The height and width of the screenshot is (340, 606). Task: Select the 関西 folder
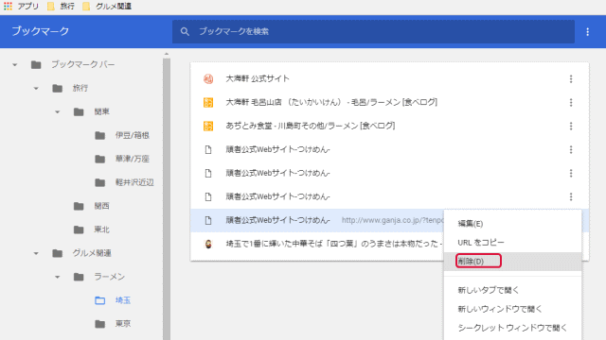pyautogui.click(x=101, y=206)
